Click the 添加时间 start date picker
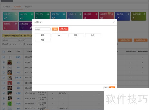Screen dimensions: 149x110 [x=16, y=44]
